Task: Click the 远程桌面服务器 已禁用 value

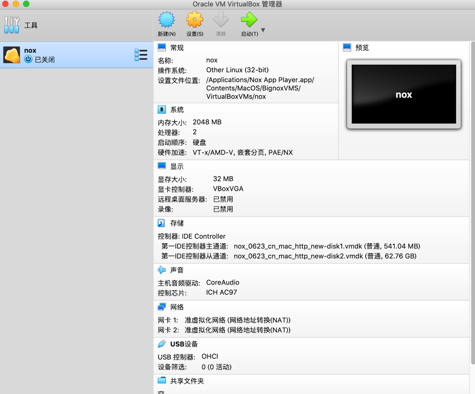Action: coord(223,199)
